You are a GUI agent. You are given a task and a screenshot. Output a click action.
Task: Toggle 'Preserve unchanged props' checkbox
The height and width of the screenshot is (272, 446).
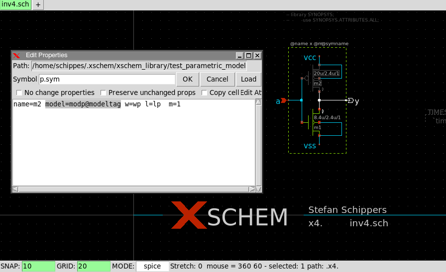click(104, 92)
